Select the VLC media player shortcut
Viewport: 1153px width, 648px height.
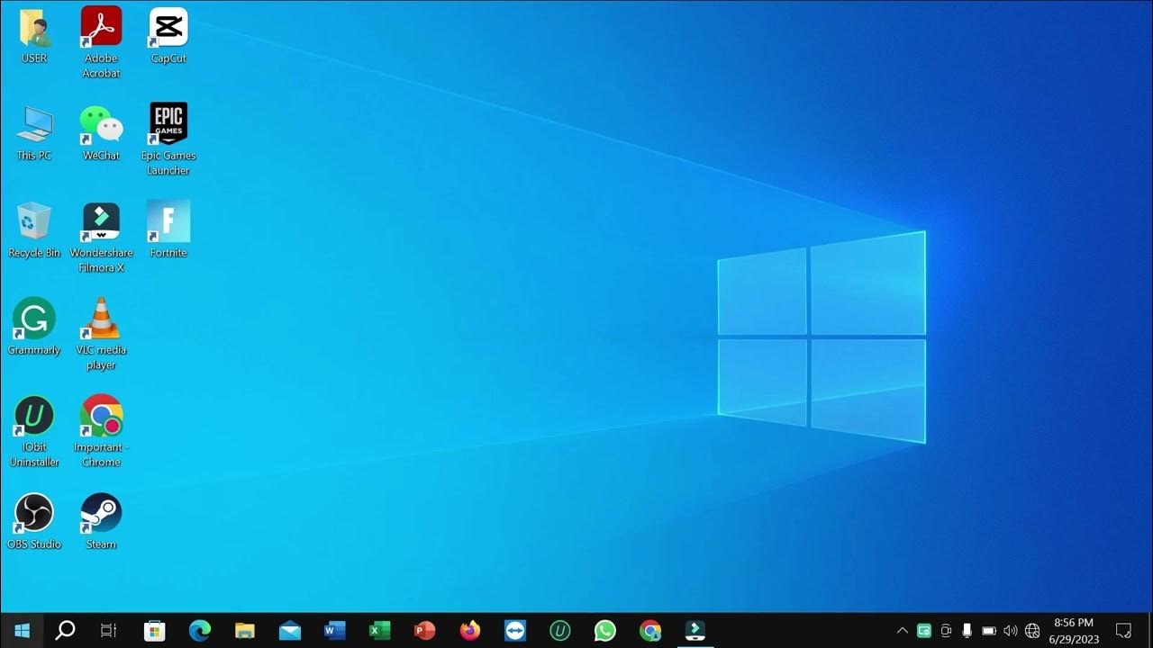101,334
